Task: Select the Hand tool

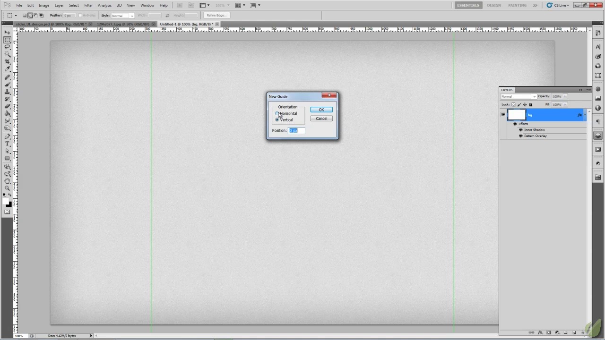Action: (7, 181)
